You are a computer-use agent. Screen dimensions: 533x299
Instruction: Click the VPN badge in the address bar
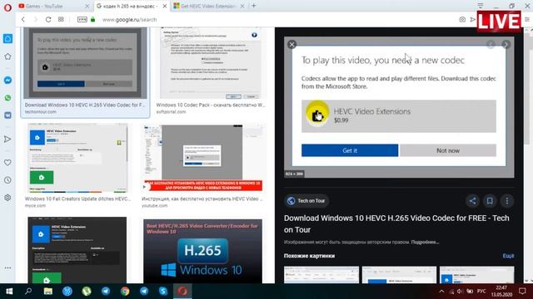[82, 20]
